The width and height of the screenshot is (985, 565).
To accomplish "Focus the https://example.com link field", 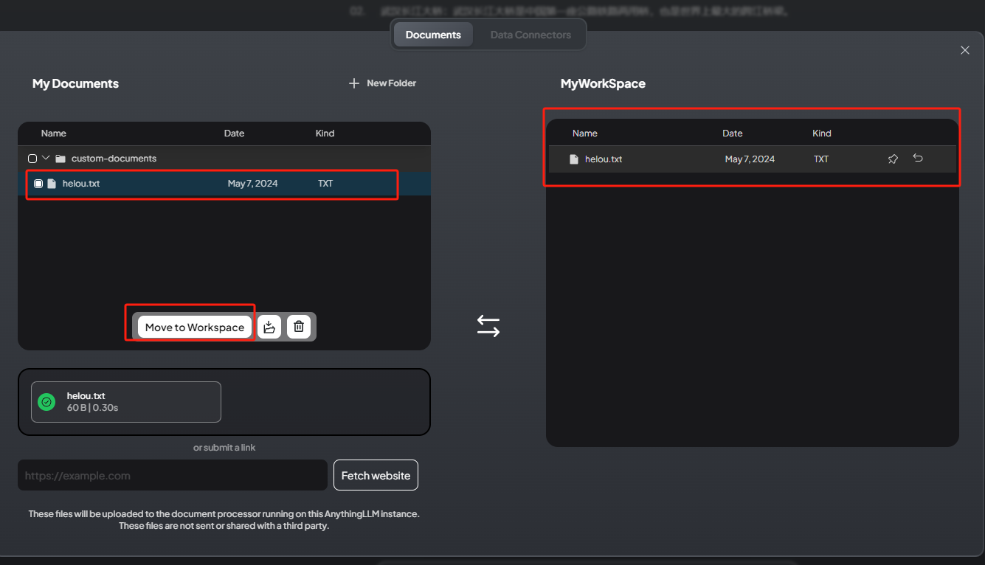I will [173, 476].
